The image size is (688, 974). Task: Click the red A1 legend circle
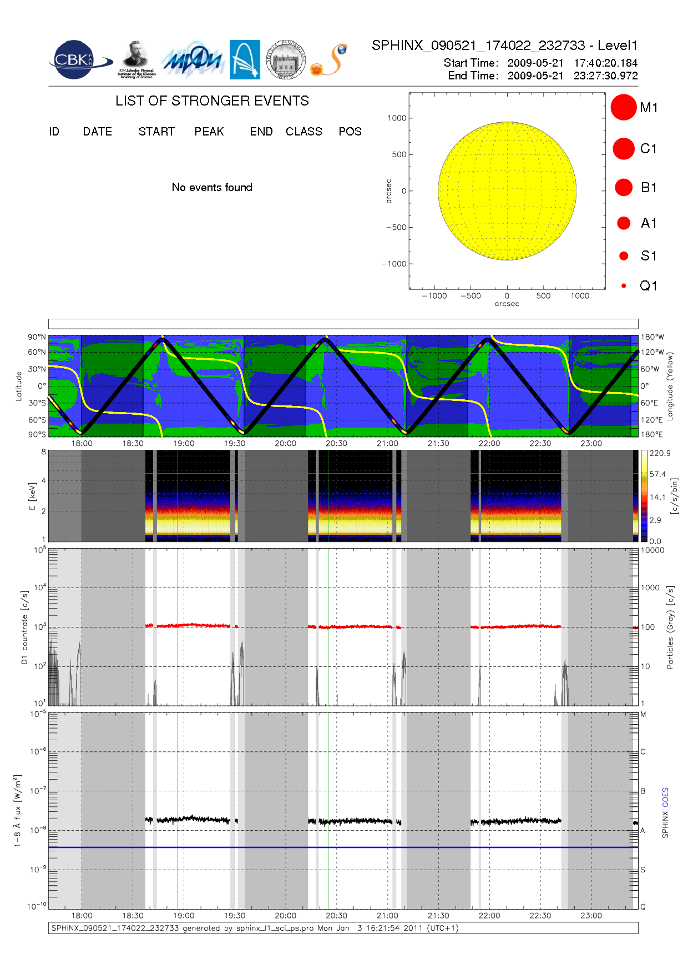(x=624, y=223)
